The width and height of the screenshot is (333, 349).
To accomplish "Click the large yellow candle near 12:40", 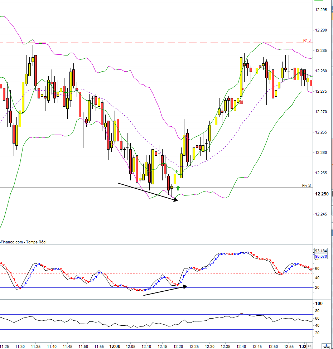I will (x=241, y=77).
